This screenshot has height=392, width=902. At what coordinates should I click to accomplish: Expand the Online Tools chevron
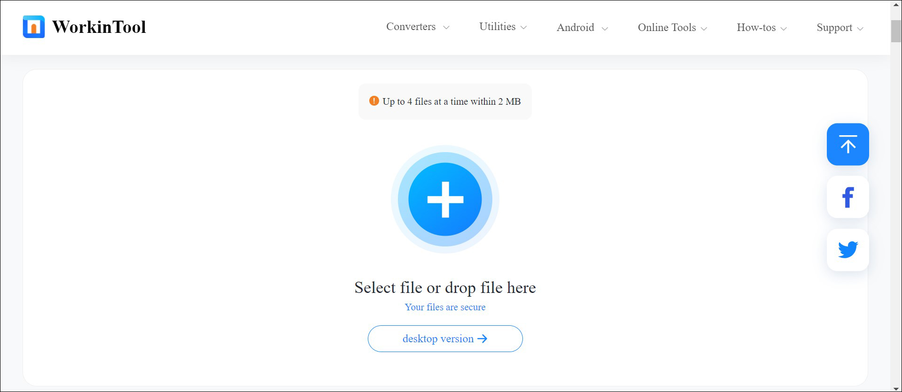pyautogui.click(x=704, y=29)
